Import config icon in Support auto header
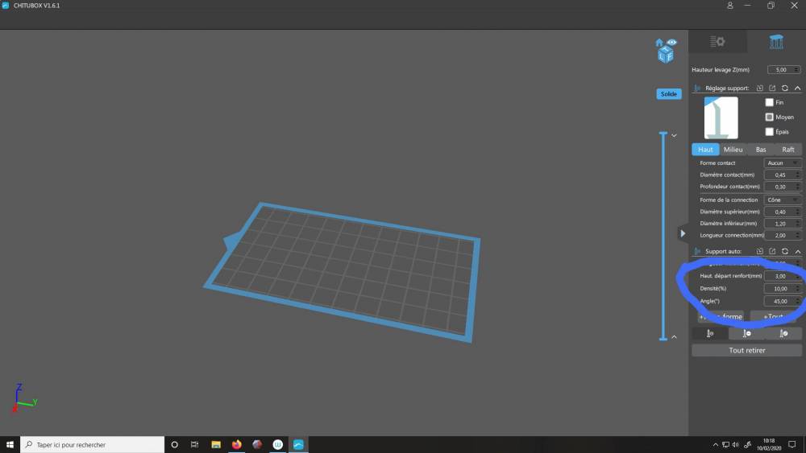 point(760,251)
